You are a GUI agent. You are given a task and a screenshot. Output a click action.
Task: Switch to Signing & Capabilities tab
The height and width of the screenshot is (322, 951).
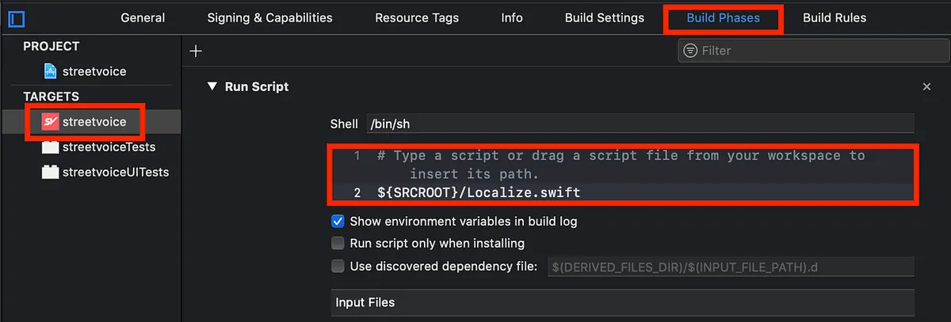point(269,17)
